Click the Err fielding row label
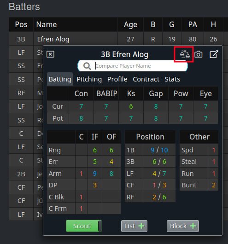Screen dimensions: 228x244 coord(61,162)
